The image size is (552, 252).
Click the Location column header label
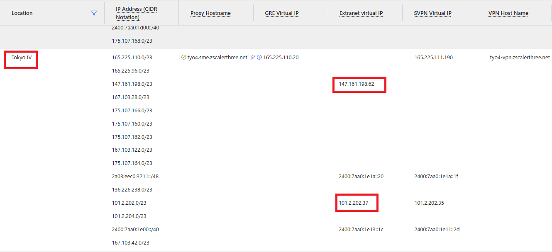[x=22, y=13]
